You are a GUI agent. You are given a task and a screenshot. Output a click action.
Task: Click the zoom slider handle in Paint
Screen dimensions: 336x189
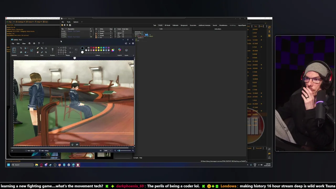(x=119, y=151)
